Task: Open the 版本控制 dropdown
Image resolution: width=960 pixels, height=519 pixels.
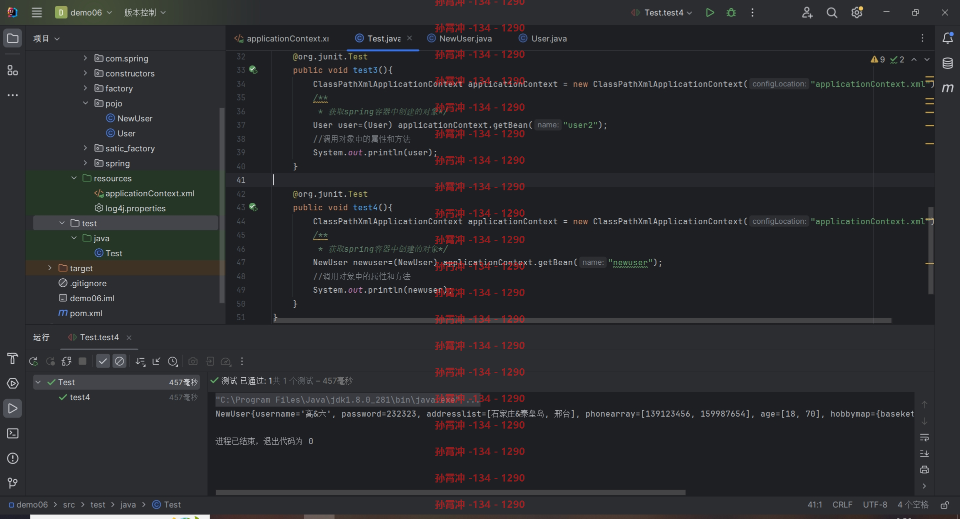Action: point(145,12)
